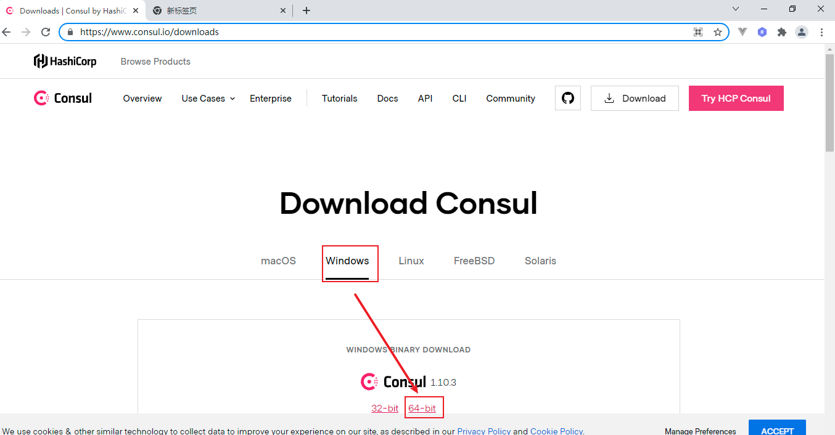The height and width of the screenshot is (435, 835).
Task: Reload the page with refresh icon
Action: point(46,32)
